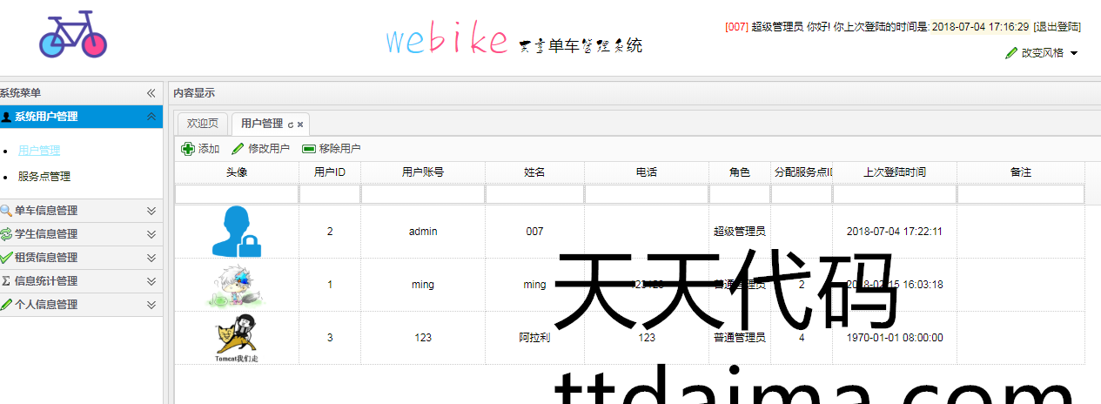Image resolution: width=1101 pixels, height=404 pixels.
Task: Collapse the 系统用户管理 section
Action: tap(151, 117)
